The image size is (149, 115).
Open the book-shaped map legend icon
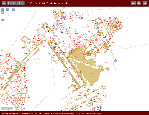(x=44, y=4)
